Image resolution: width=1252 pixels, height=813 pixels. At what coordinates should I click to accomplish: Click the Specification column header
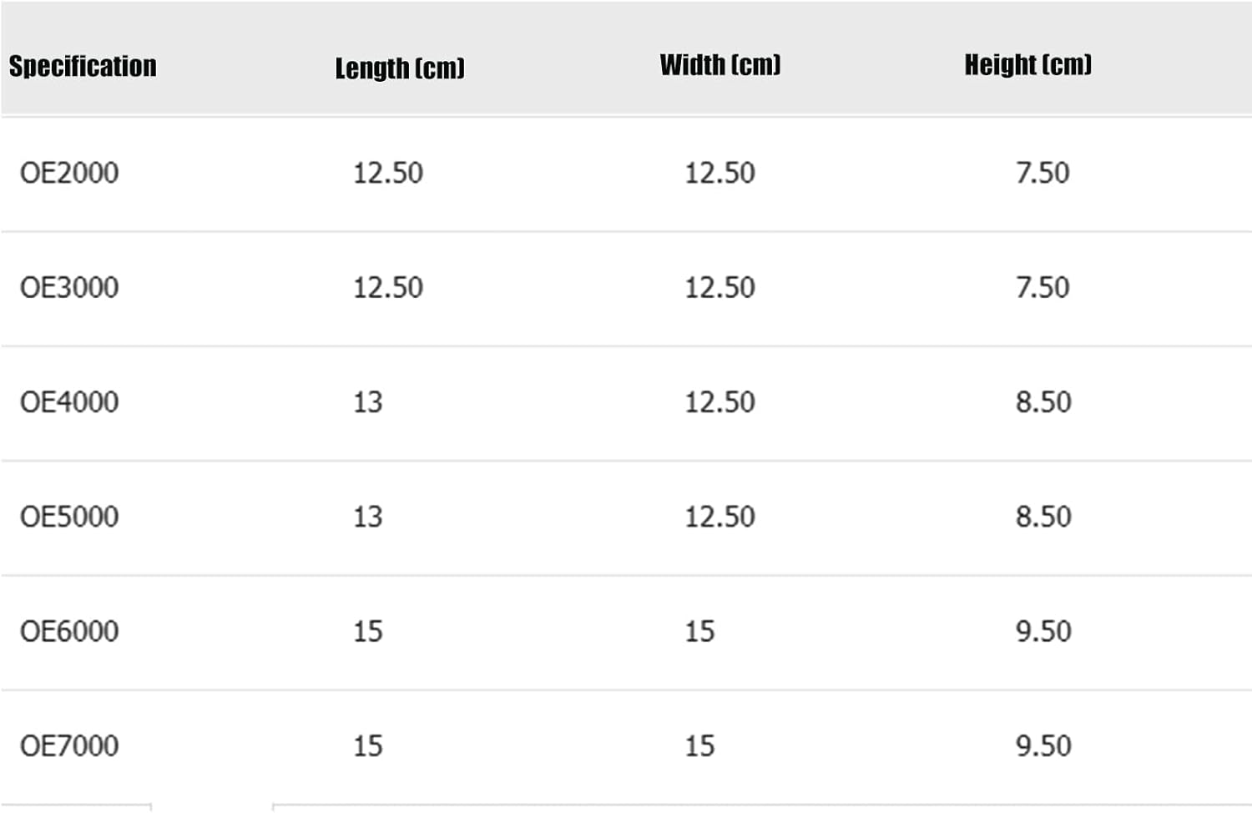coord(83,66)
